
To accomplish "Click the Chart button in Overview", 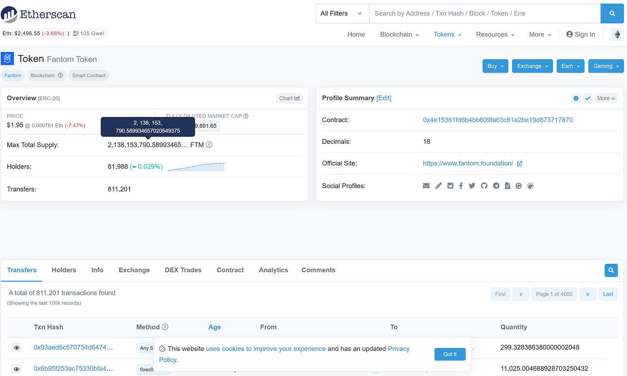I will 289,98.
